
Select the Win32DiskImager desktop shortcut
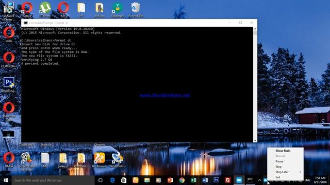pos(118,160)
